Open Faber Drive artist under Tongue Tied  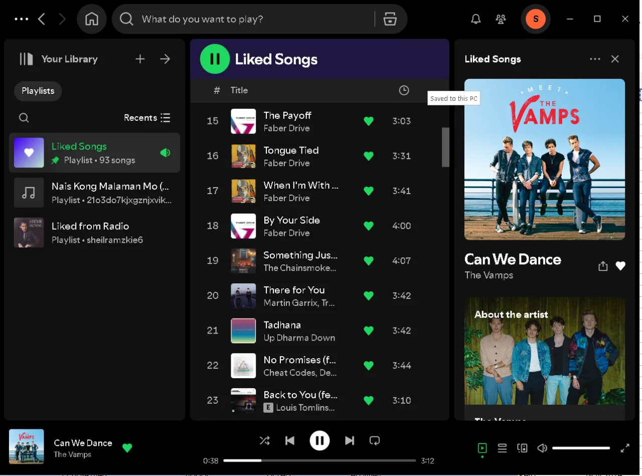[x=286, y=163]
